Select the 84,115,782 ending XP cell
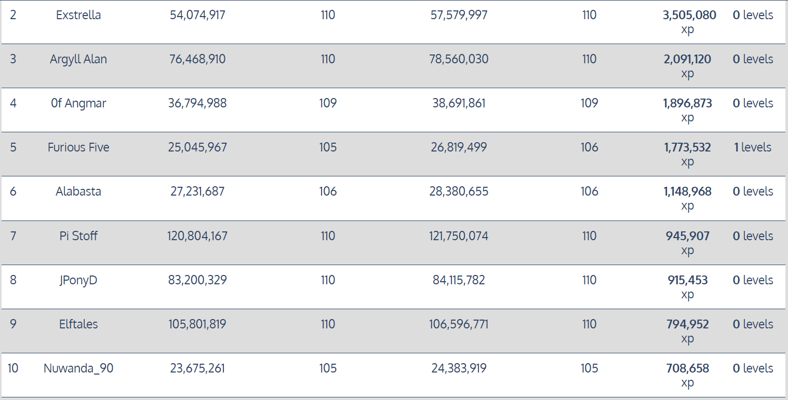Image resolution: width=788 pixels, height=400 pixels. click(x=459, y=280)
